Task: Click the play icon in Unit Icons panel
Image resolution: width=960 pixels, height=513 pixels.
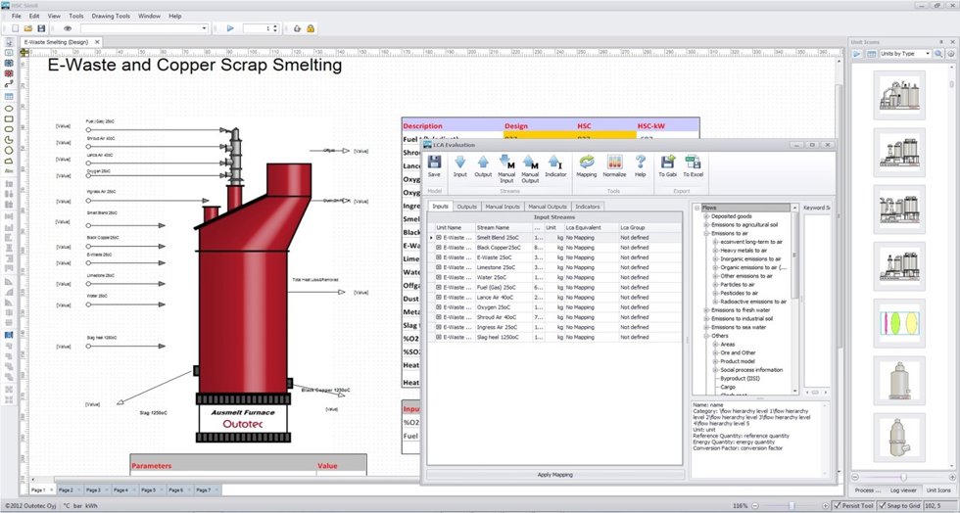Action: tap(857, 54)
